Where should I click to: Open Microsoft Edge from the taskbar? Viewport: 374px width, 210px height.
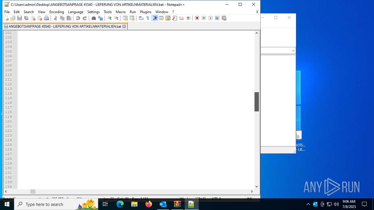pos(120,204)
